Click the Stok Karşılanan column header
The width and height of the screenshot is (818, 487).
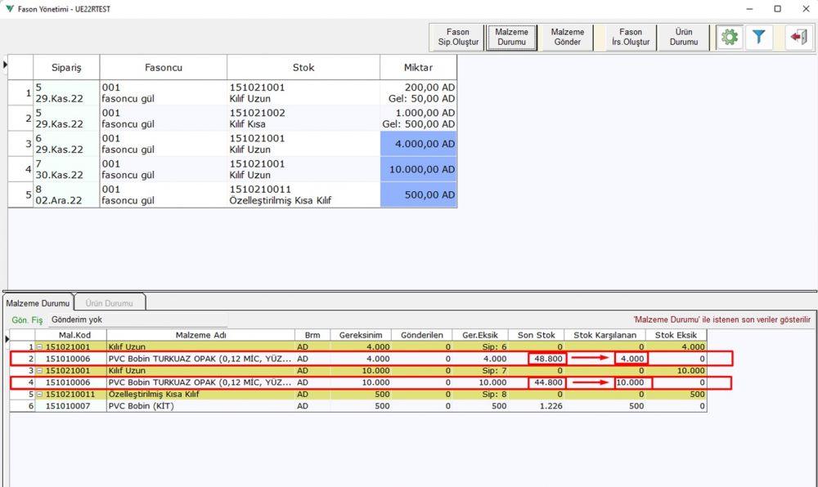coord(605,335)
